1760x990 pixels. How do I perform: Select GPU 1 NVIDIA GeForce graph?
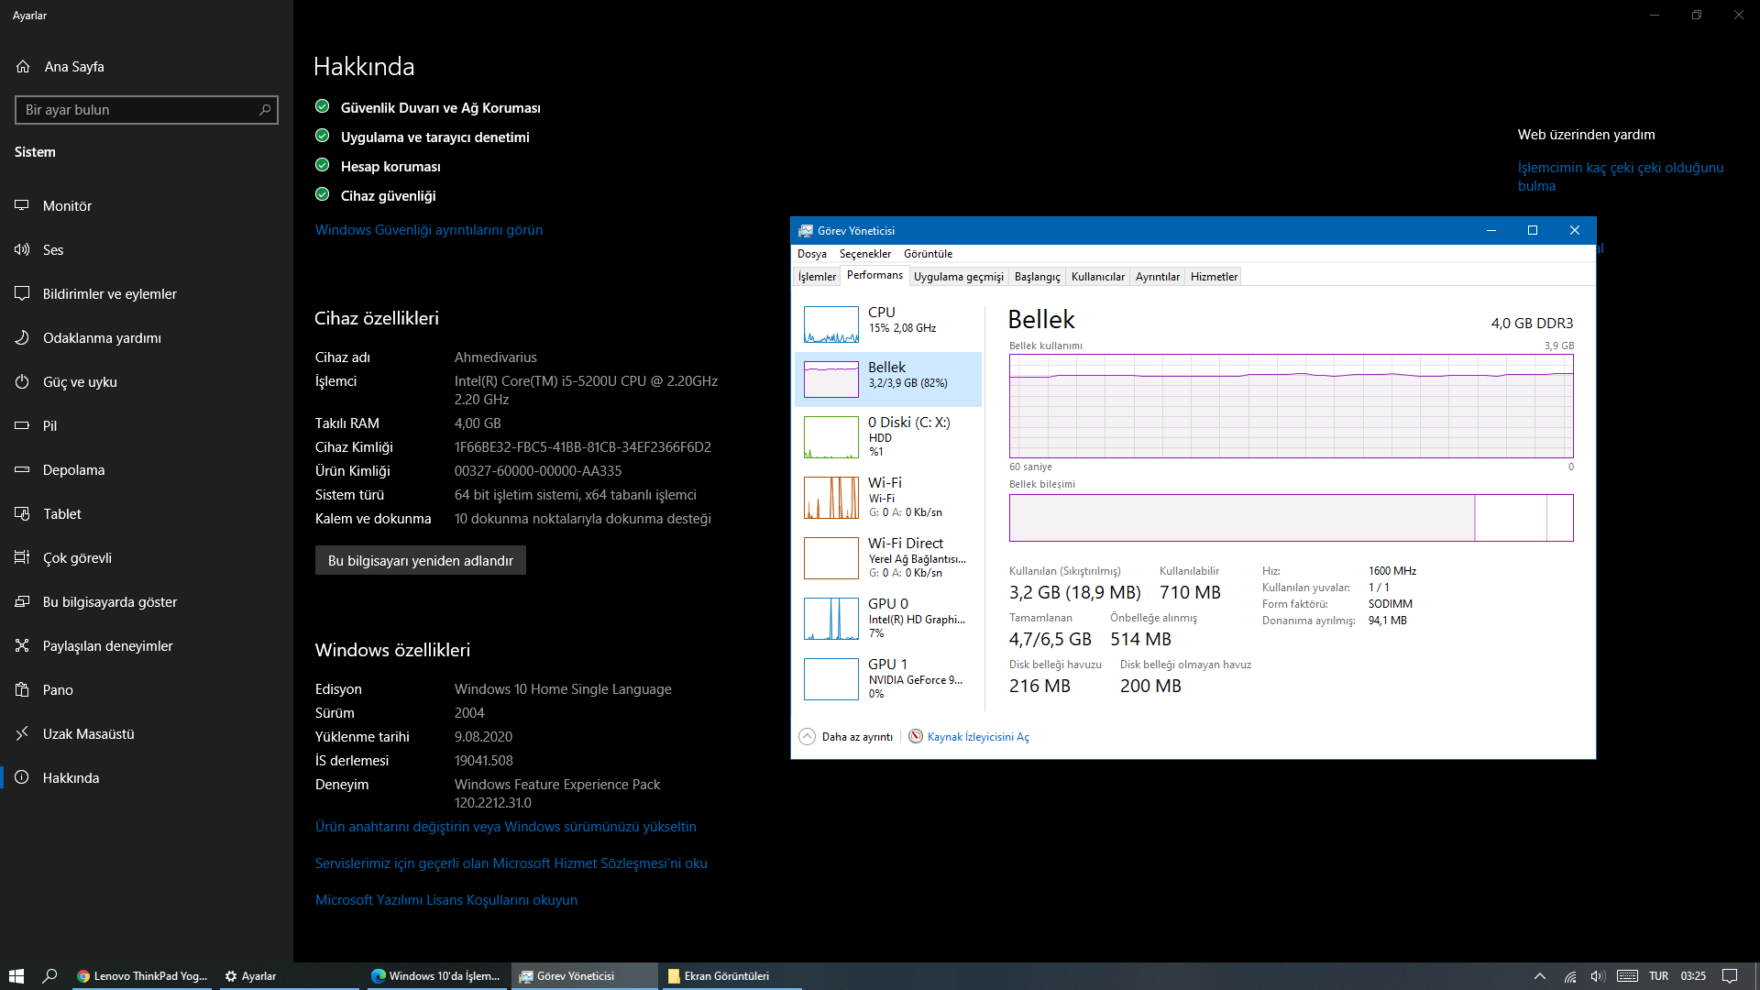pyautogui.click(x=830, y=679)
